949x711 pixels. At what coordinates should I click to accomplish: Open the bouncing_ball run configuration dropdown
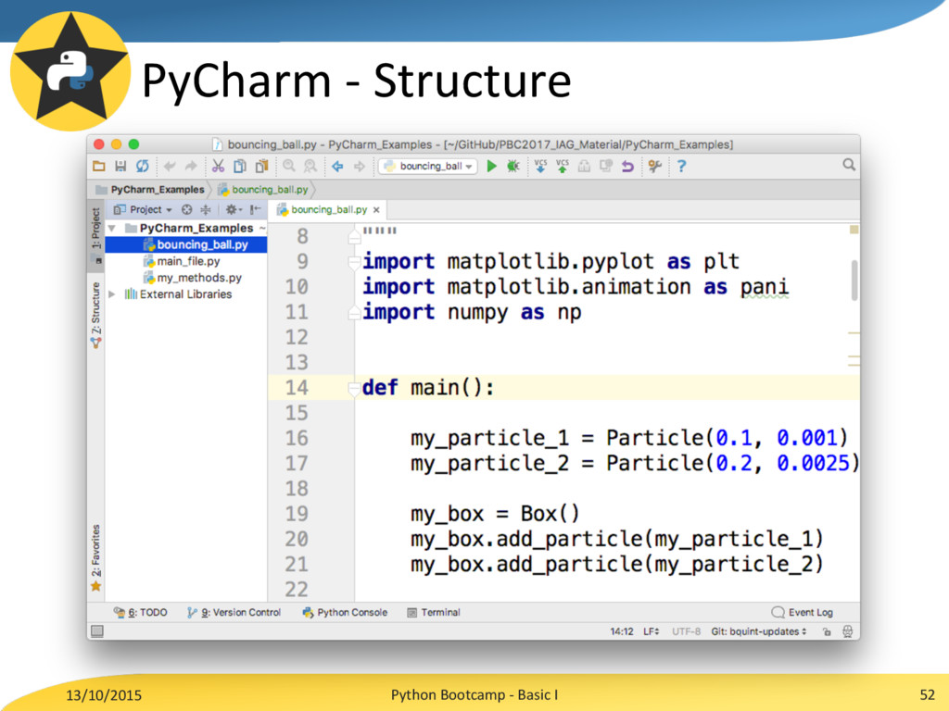pyautogui.click(x=427, y=166)
